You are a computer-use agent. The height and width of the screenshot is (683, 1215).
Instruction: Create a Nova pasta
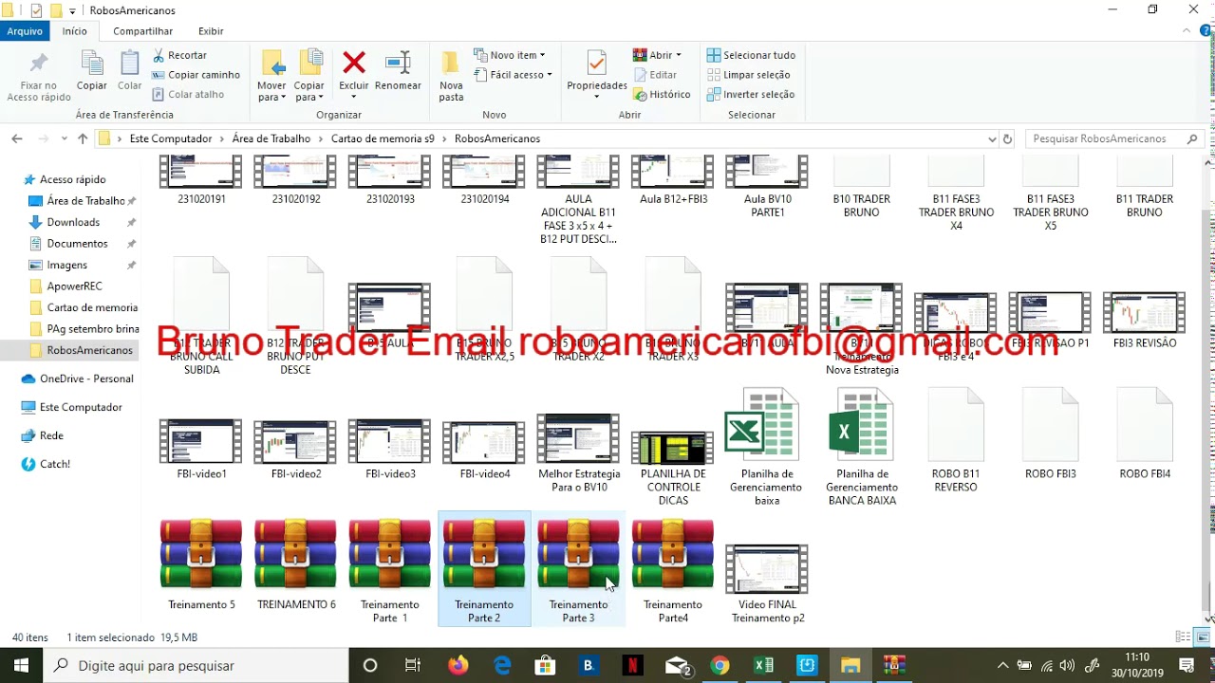[452, 76]
